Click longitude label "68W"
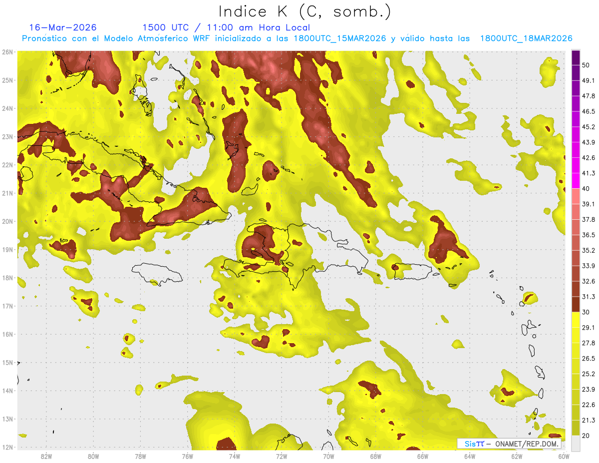 point(376,456)
